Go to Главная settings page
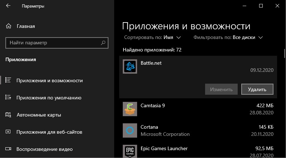Viewport: 286px width, 158px height. (x=26, y=26)
